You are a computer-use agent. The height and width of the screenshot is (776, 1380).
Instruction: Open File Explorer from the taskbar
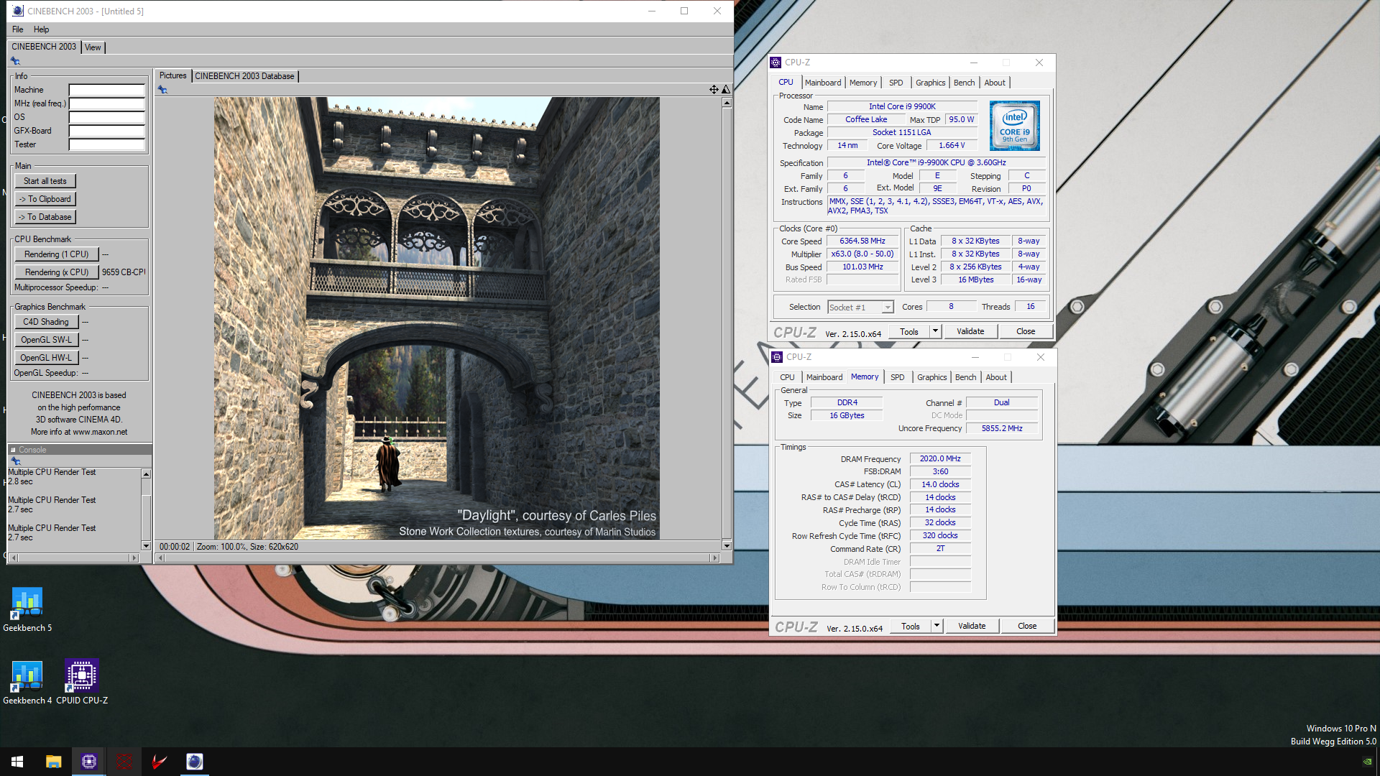[x=54, y=762]
